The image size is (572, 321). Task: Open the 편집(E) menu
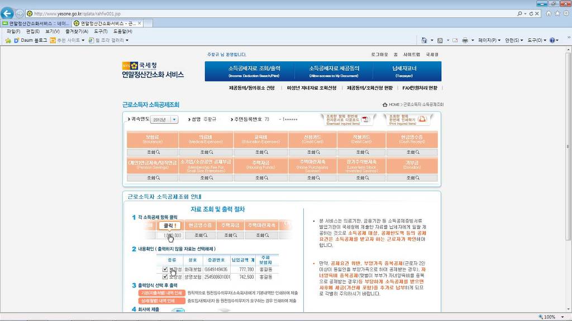coord(33,32)
